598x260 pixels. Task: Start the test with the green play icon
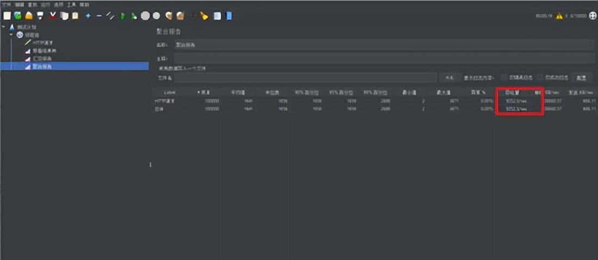(x=123, y=16)
